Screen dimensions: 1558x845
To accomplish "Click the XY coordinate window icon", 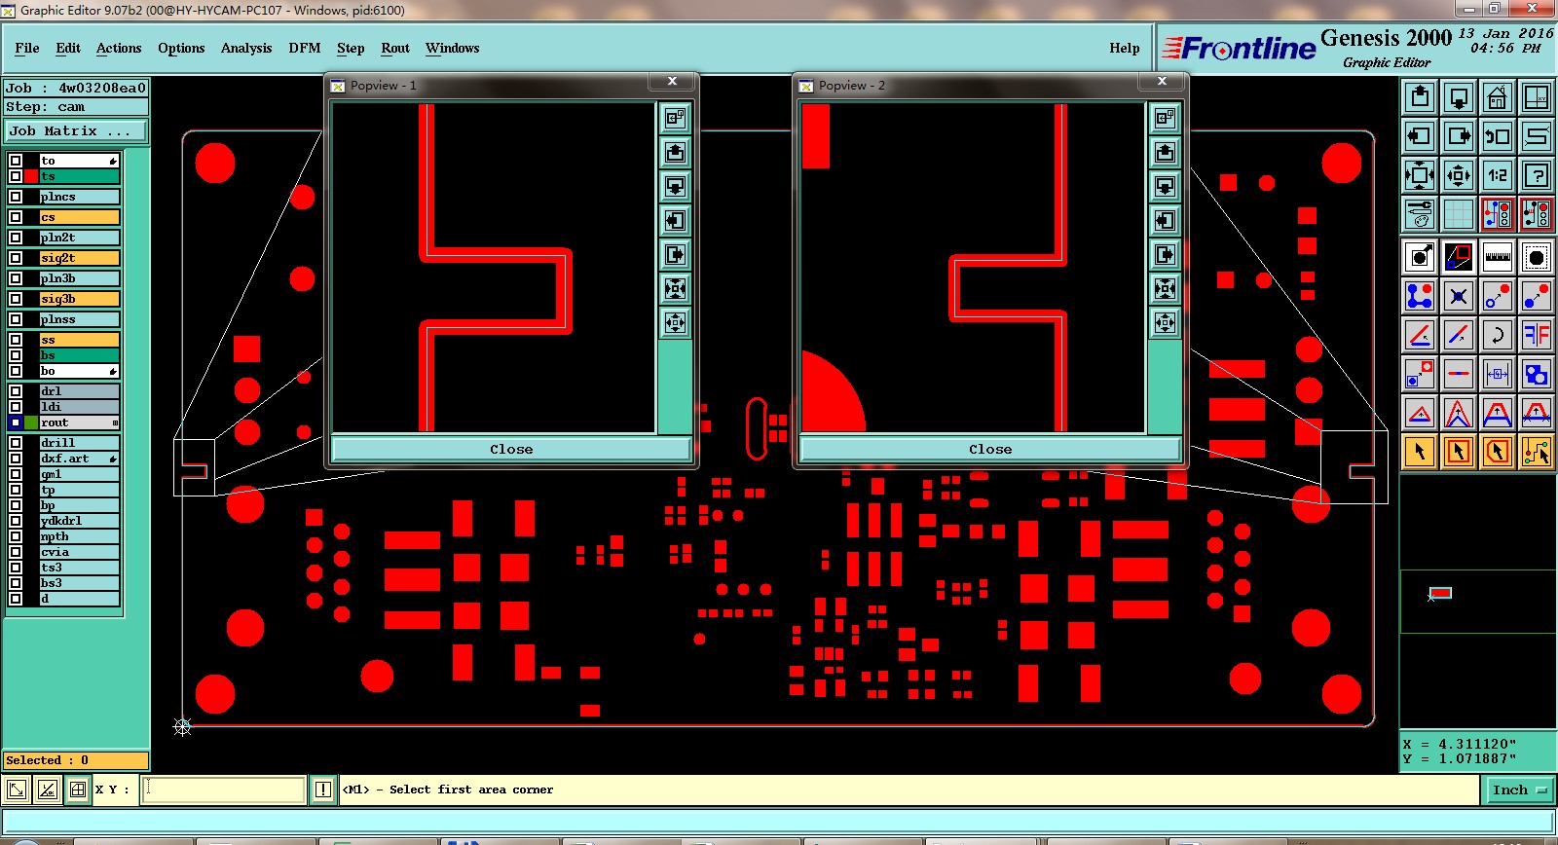I will click(1537, 97).
